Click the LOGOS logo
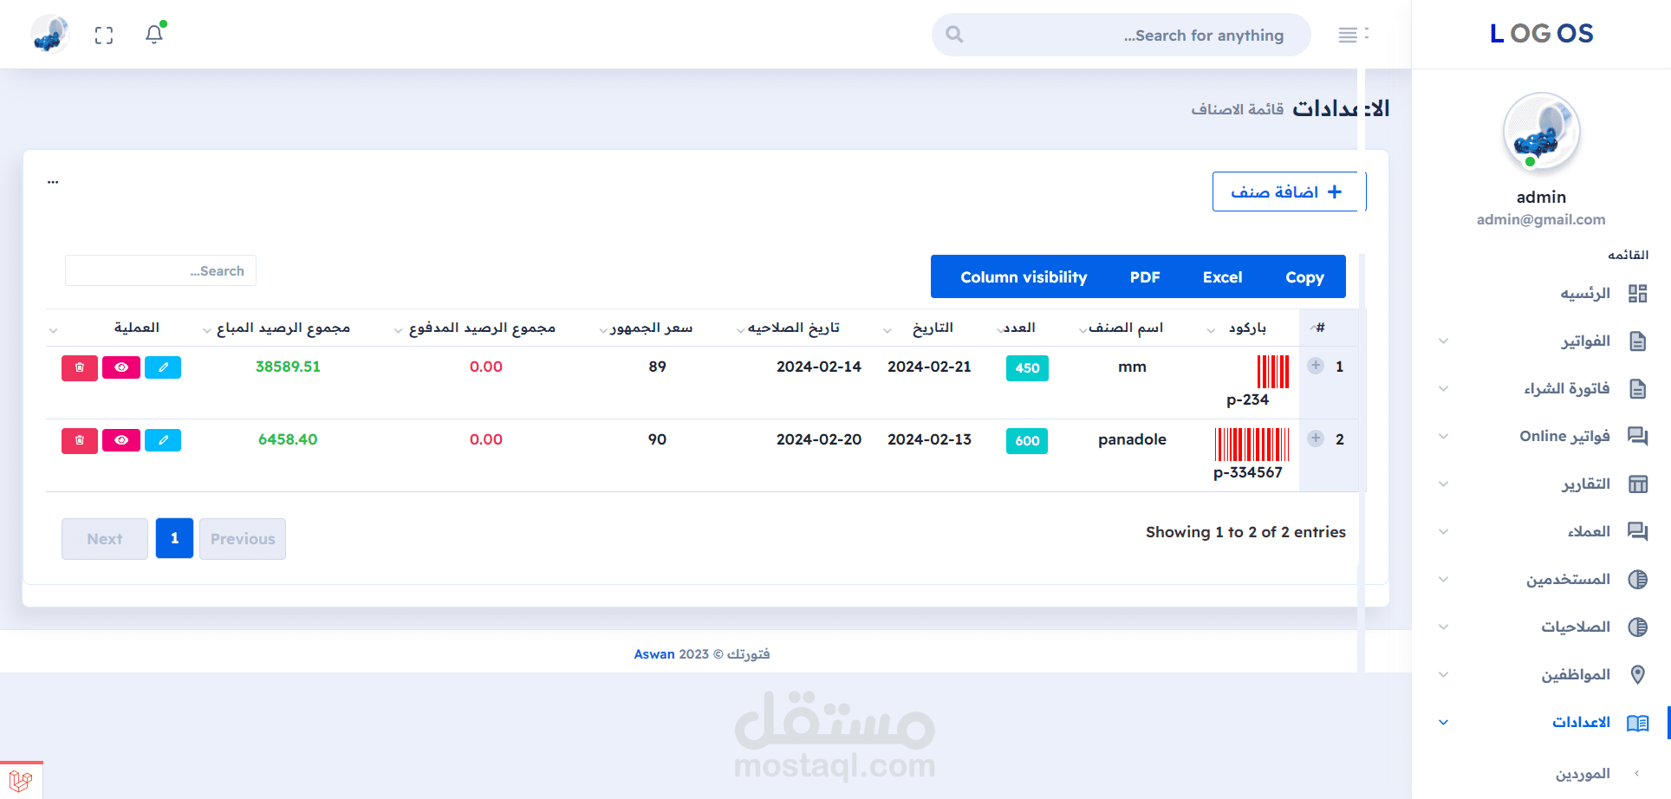 click(x=1541, y=34)
